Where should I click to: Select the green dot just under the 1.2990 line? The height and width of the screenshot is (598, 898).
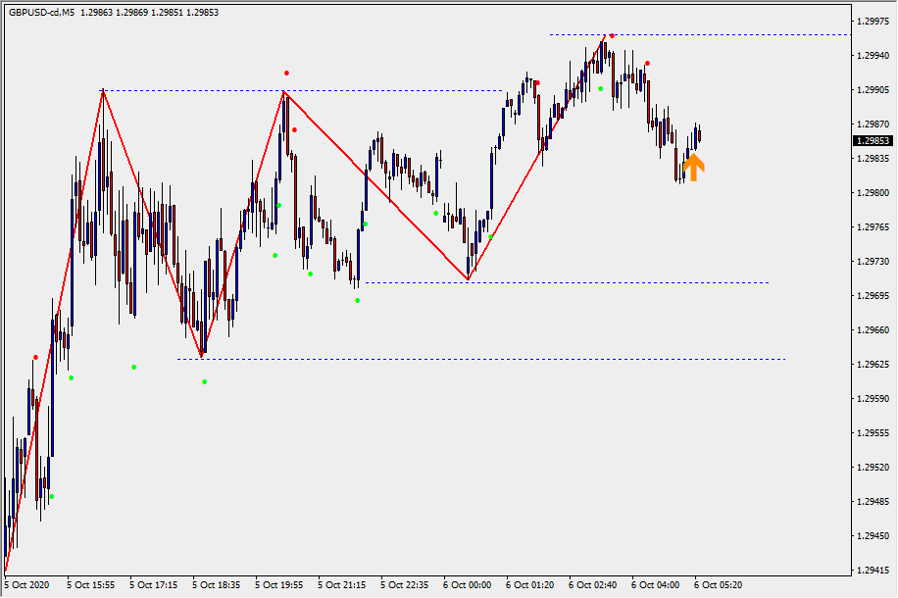[601, 88]
